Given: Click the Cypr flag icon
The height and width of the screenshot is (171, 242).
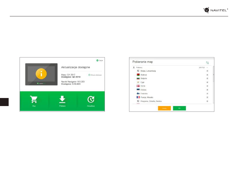Looking at the screenshot, I should click(x=138, y=82).
